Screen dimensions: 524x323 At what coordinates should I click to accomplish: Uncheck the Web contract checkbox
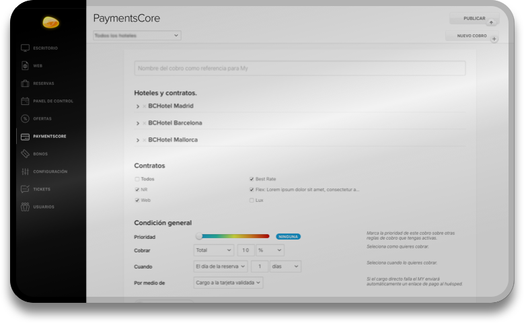click(x=137, y=201)
